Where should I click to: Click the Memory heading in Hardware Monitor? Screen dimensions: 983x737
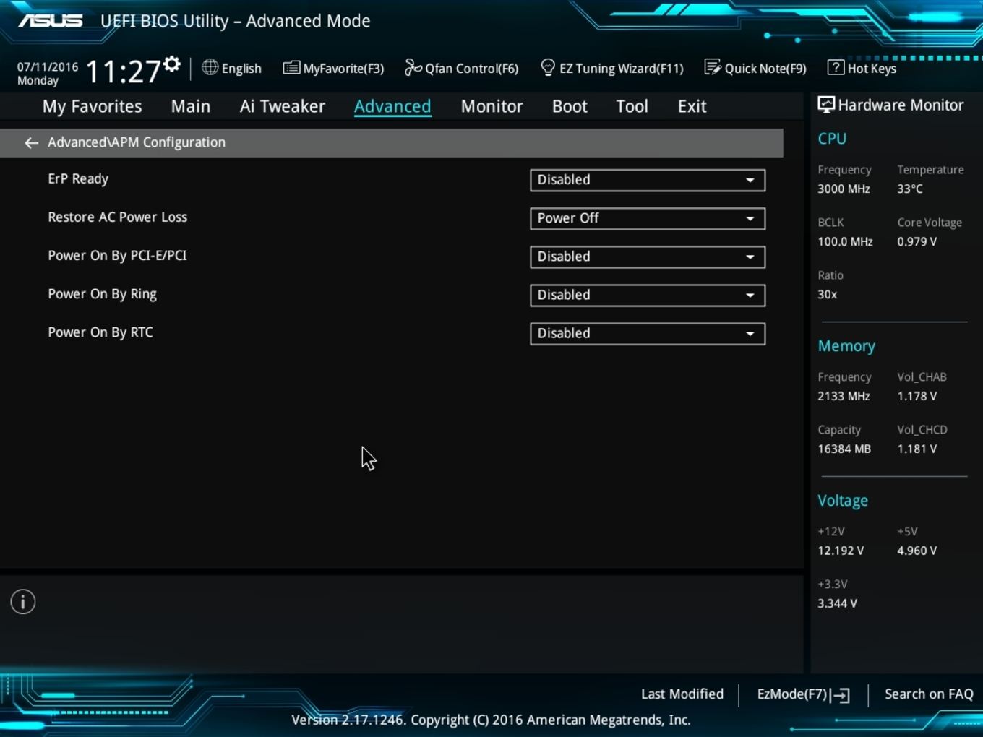click(846, 346)
